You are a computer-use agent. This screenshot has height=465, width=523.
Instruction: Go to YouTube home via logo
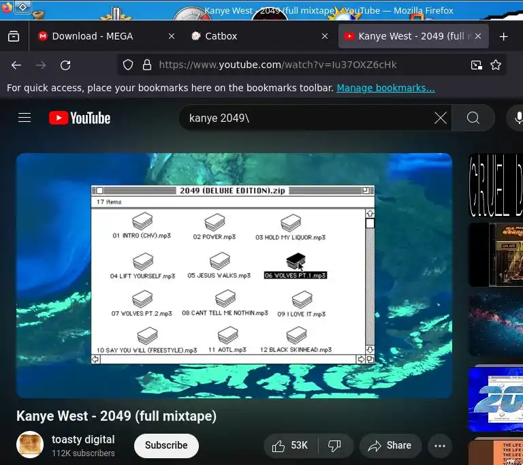[x=80, y=118]
